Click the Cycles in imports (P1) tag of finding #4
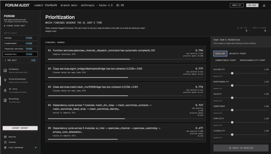The width and height of the screenshot is (271, 154). point(64,113)
